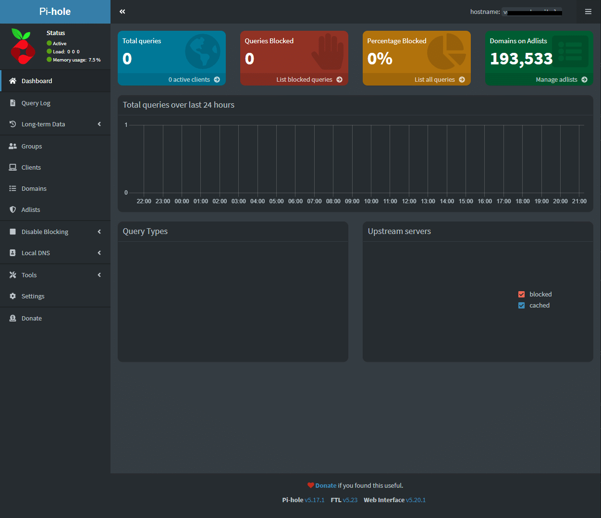The width and height of the screenshot is (601, 518).
Task: Click the Dashboard home icon
Action: pyautogui.click(x=13, y=81)
